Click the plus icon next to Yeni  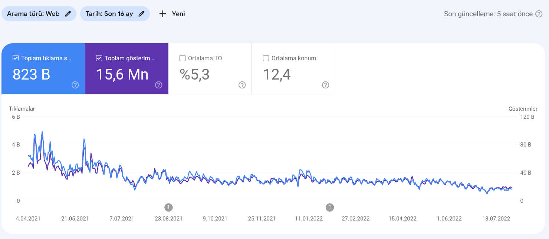(x=162, y=14)
